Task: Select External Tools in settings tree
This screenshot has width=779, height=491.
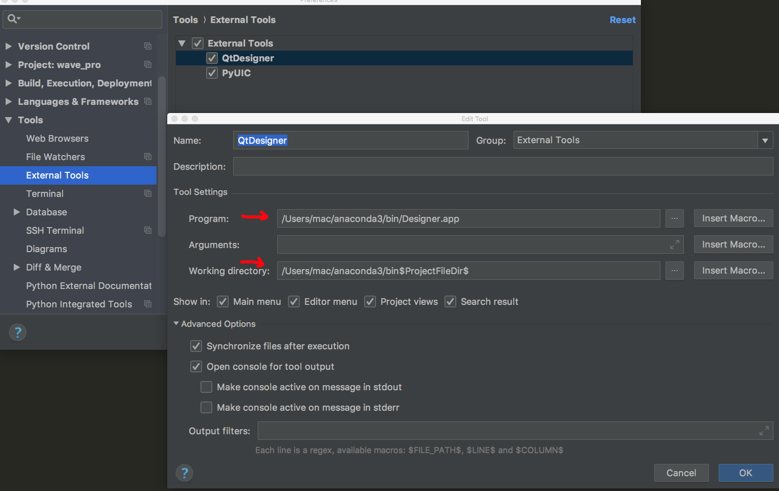Action: click(x=78, y=175)
